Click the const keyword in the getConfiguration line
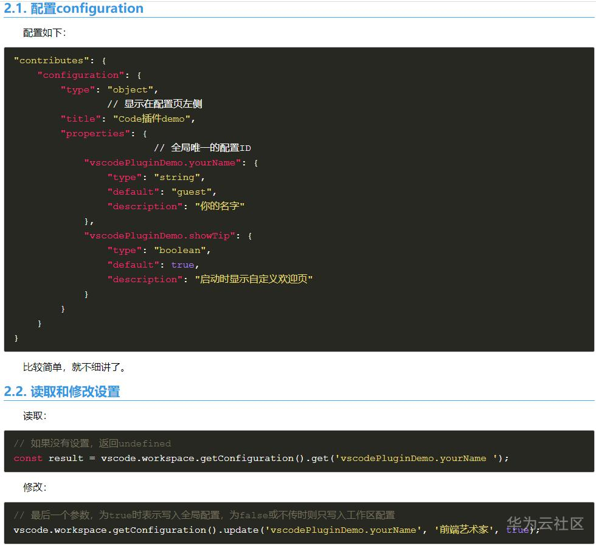 click(x=27, y=458)
